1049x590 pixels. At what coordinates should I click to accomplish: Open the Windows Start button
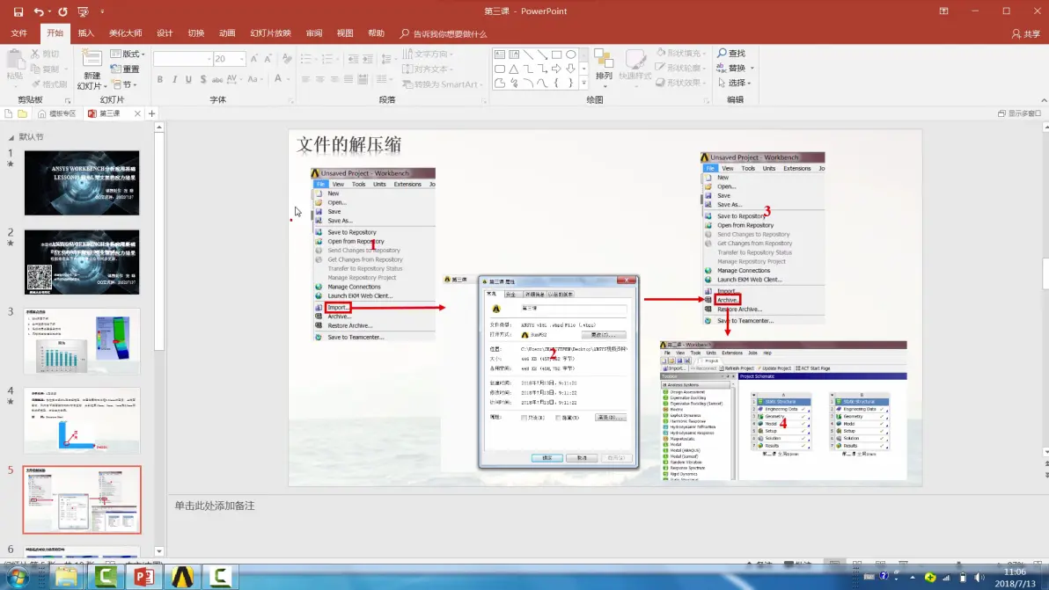pyautogui.click(x=18, y=577)
